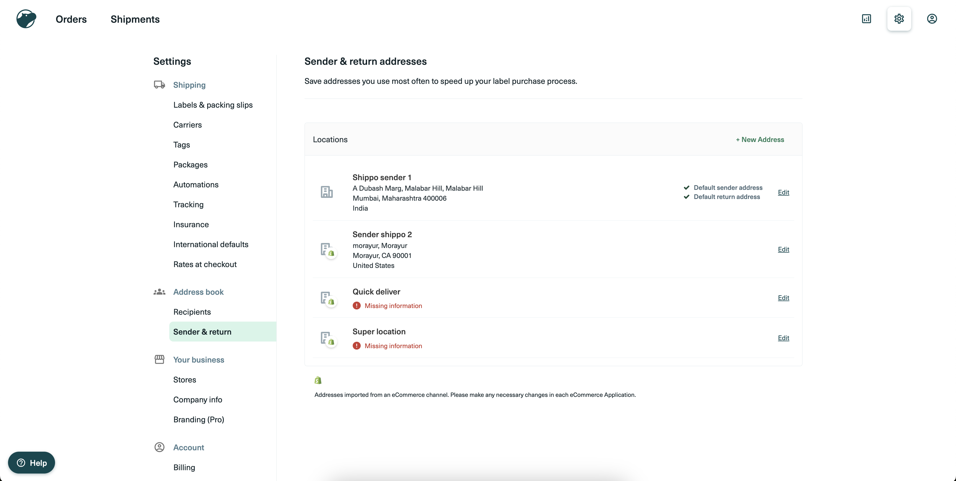Click the Shipping truck icon in sidebar
The width and height of the screenshot is (956, 481).
pos(160,85)
